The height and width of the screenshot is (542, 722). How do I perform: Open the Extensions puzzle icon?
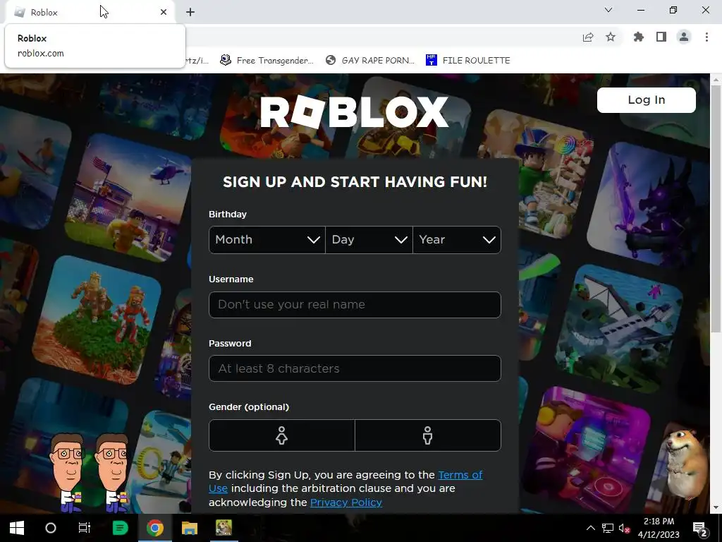(638, 37)
